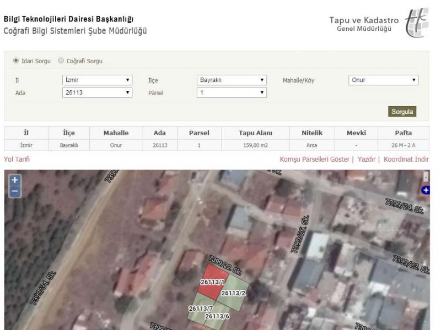Viewport: 441px width, 330px height.
Task: Select the green parcel 26113/2 on map
Action: [x=234, y=291]
